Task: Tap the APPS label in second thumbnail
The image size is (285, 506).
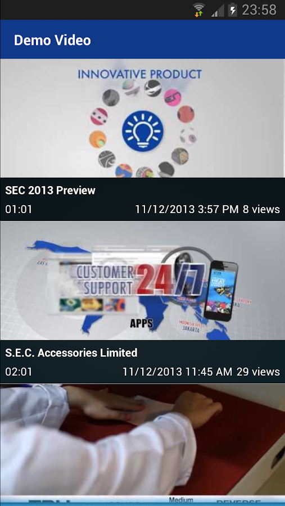Action: (141, 323)
